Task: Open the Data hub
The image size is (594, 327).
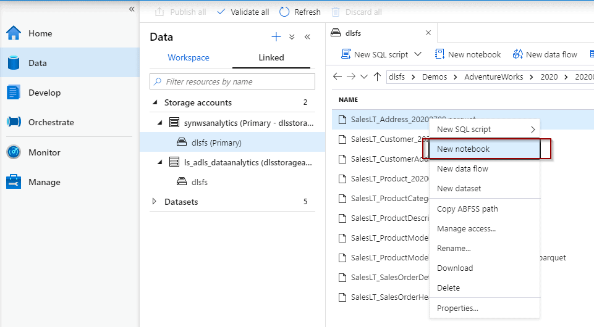Action: (70, 63)
